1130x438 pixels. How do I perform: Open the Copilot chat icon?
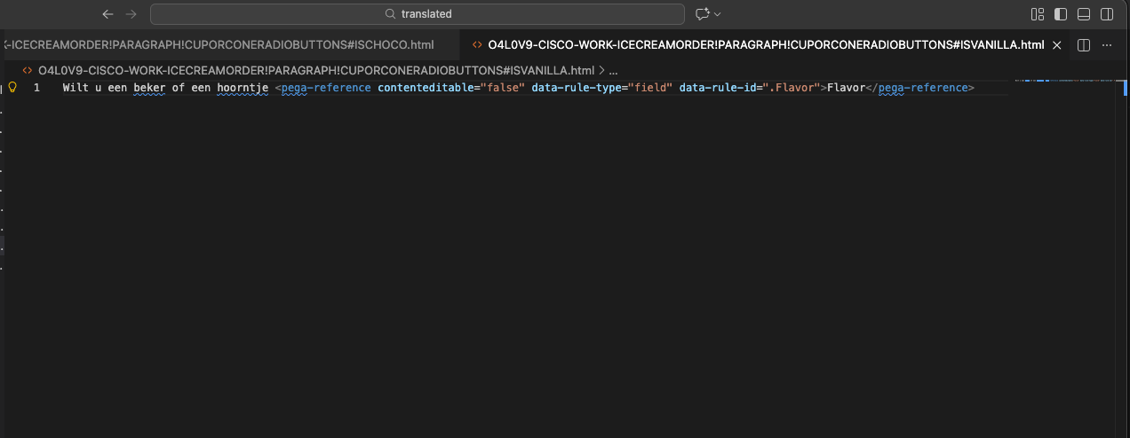(x=703, y=14)
